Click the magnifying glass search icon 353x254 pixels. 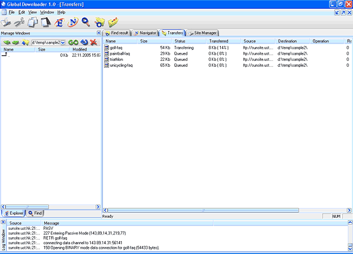pos(86,22)
